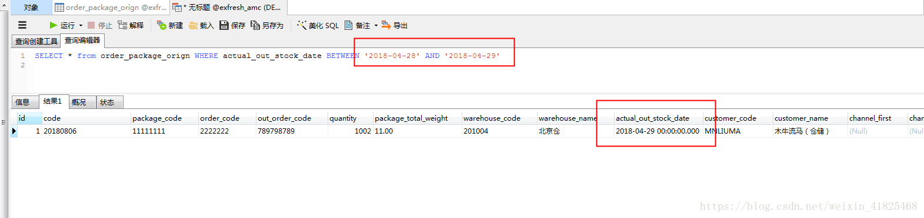This screenshot has height=218, width=924.
Task: Place cursor in SQL line 1
Action: pos(268,56)
